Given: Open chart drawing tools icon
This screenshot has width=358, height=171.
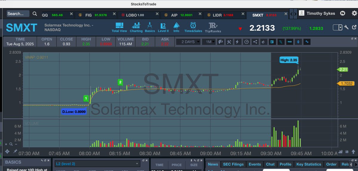Looking at the screenshot, I should pos(229,42).
